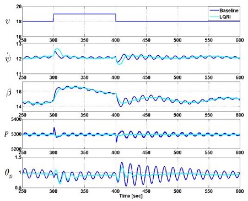This screenshot has width=248, height=201.
Task: Click the 11 y-axis tick label
Action: tap(19, 74)
